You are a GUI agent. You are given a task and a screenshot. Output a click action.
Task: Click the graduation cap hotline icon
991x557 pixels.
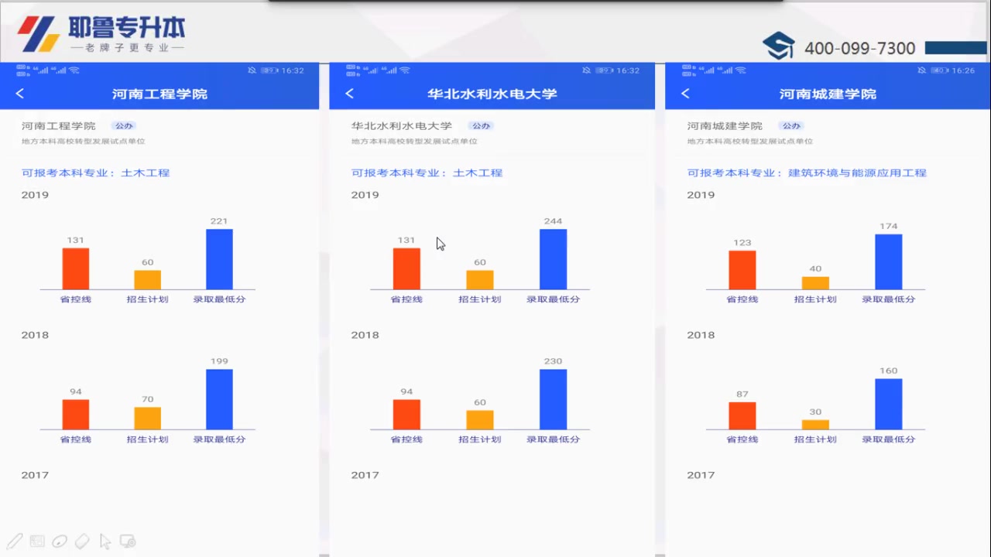[x=779, y=46]
